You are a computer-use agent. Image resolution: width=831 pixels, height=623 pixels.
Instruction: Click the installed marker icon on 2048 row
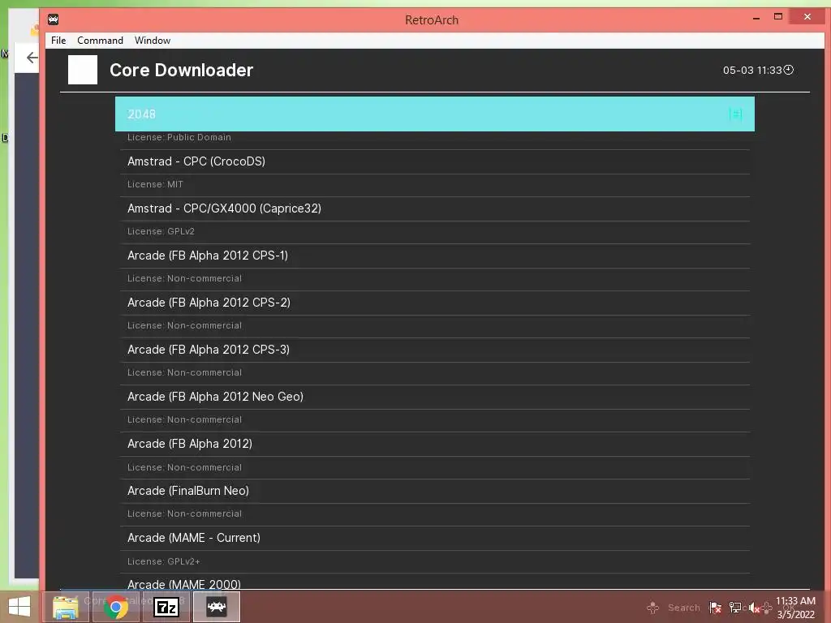point(735,114)
